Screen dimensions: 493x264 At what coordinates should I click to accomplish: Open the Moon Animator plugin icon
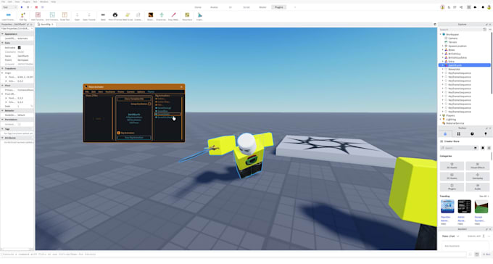tap(151, 15)
